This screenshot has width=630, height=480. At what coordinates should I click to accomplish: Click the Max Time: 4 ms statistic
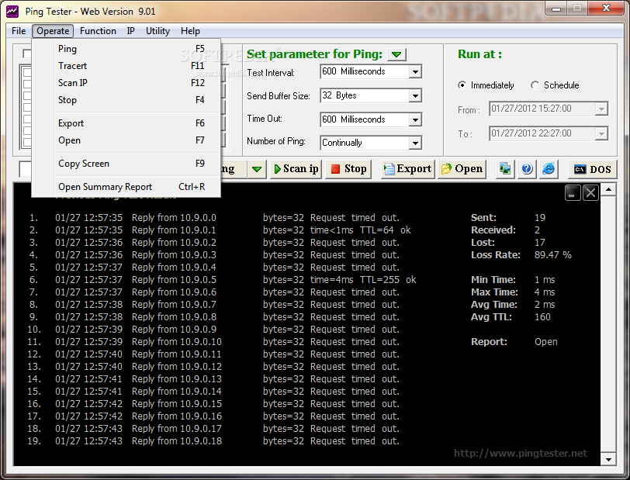pos(513,292)
